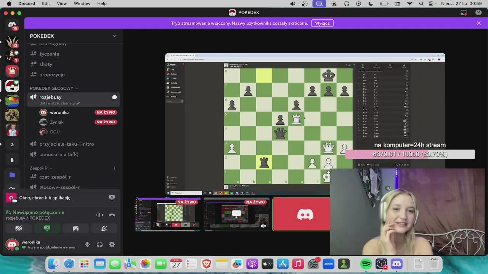Viewport: 488px width, 274px height.
Task: Open the server with letter g
Action: coord(12,160)
